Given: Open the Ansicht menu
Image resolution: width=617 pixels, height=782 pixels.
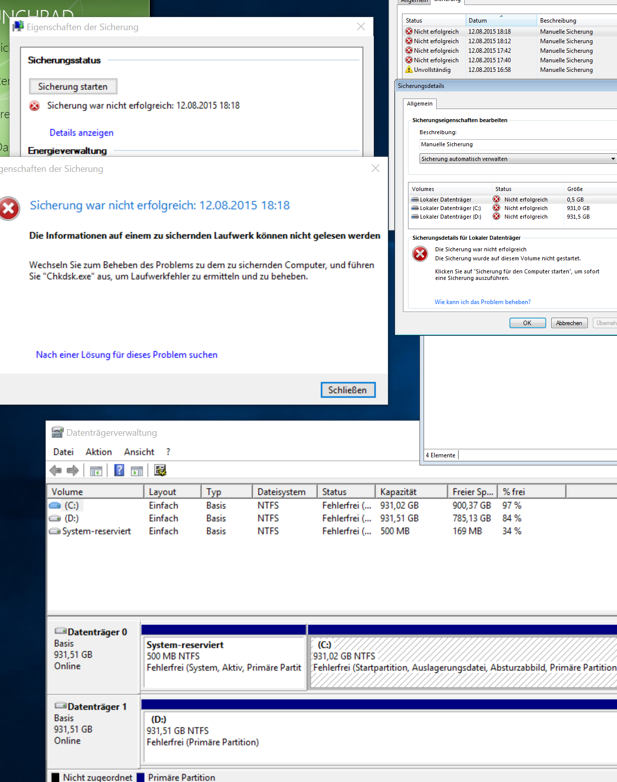Looking at the screenshot, I should [139, 452].
